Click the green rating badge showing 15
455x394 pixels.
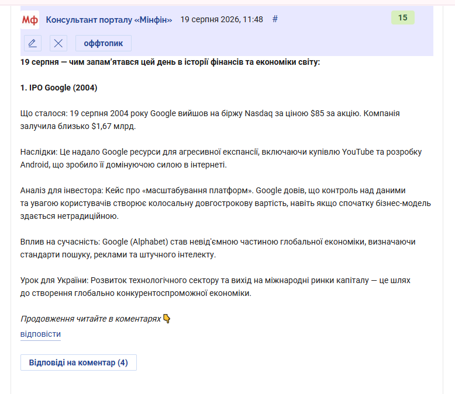pos(403,18)
